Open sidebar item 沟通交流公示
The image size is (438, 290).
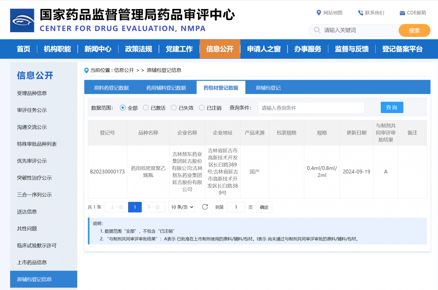(x=32, y=127)
